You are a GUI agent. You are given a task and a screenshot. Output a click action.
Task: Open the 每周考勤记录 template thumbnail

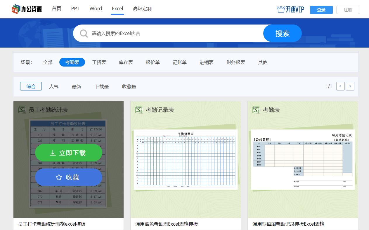[303, 159]
